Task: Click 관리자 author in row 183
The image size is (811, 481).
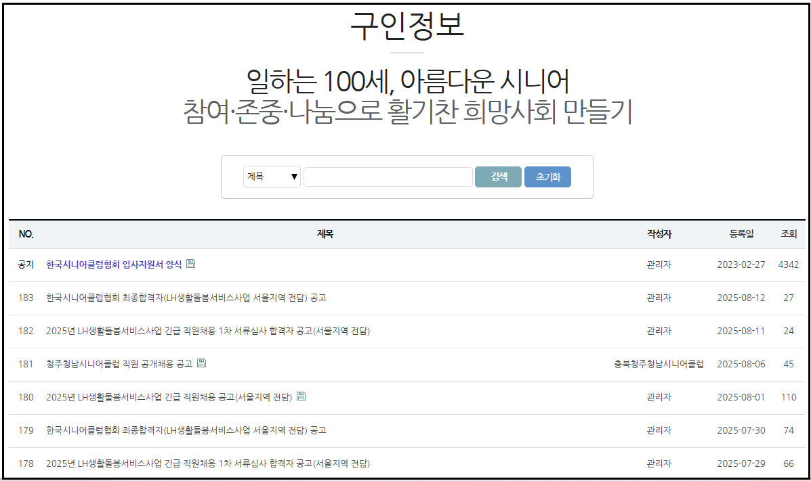Action: pyautogui.click(x=659, y=298)
